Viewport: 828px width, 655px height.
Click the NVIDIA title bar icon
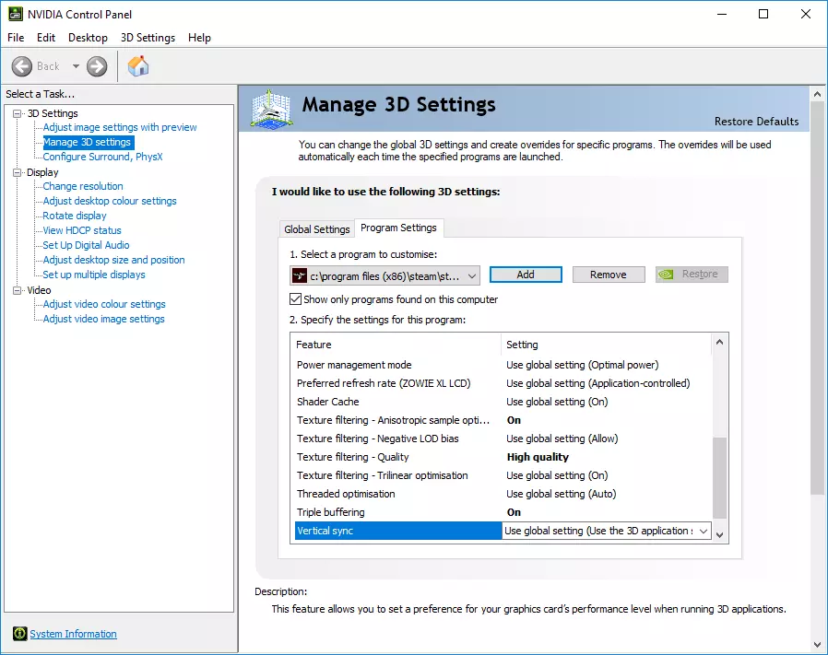click(x=16, y=14)
